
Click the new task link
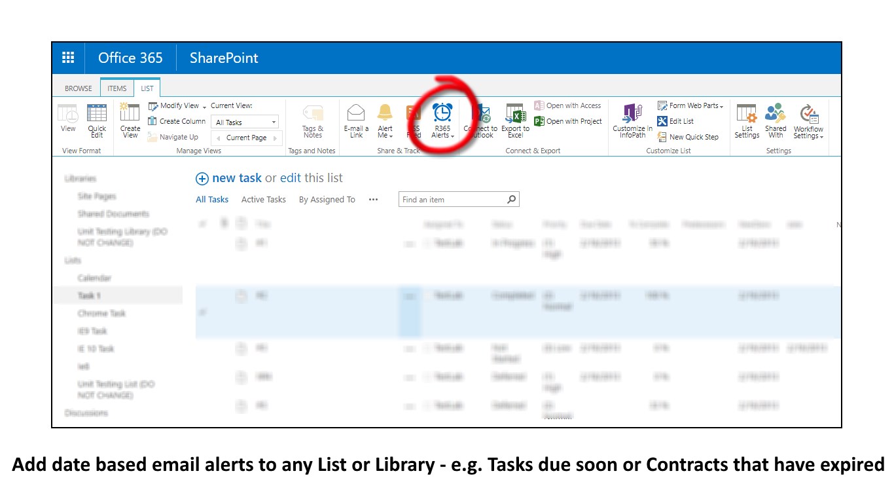[x=237, y=178]
